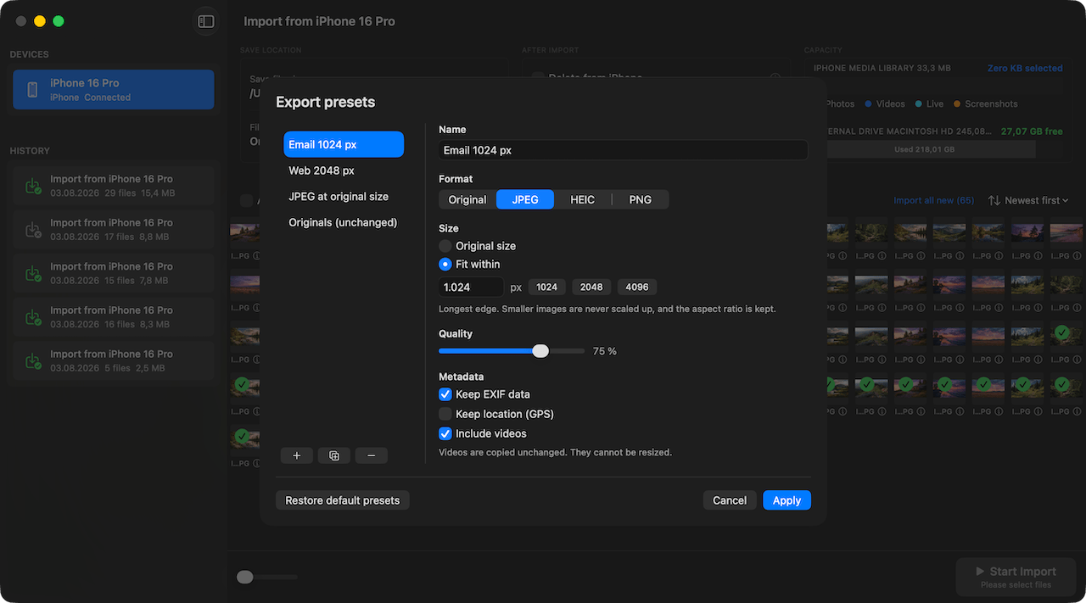Toggle the sidebar with the panel icon

tap(205, 21)
